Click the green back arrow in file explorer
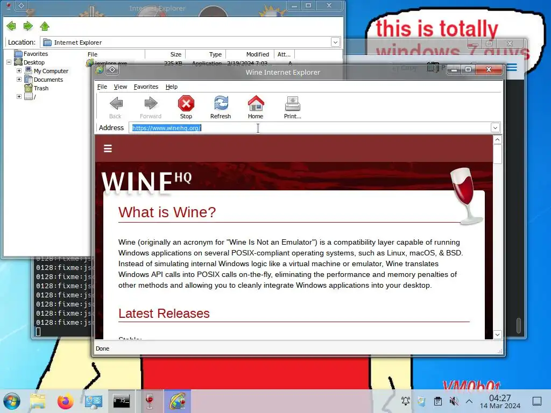This screenshot has width=551, height=413. point(11,26)
